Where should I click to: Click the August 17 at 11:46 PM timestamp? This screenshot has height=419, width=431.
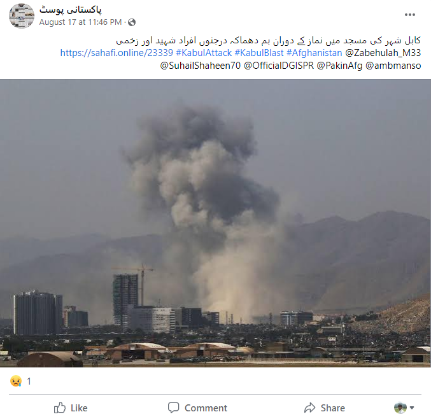point(80,22)
